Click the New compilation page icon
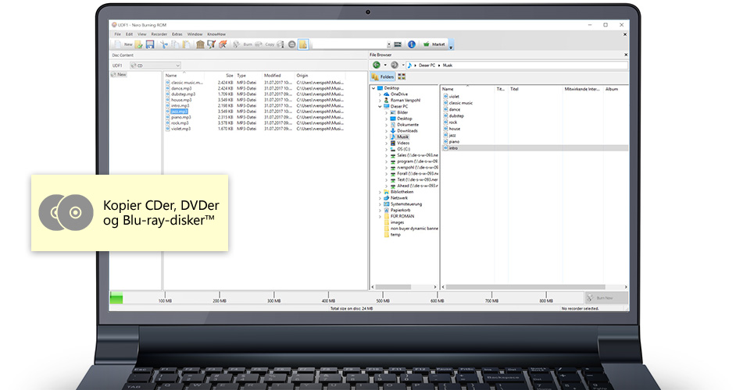The width and height of the screenshot is (736, 390). pos(117,44)
